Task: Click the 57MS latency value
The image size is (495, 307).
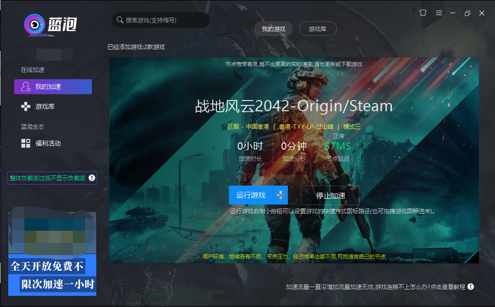Action: coord(338,146)
